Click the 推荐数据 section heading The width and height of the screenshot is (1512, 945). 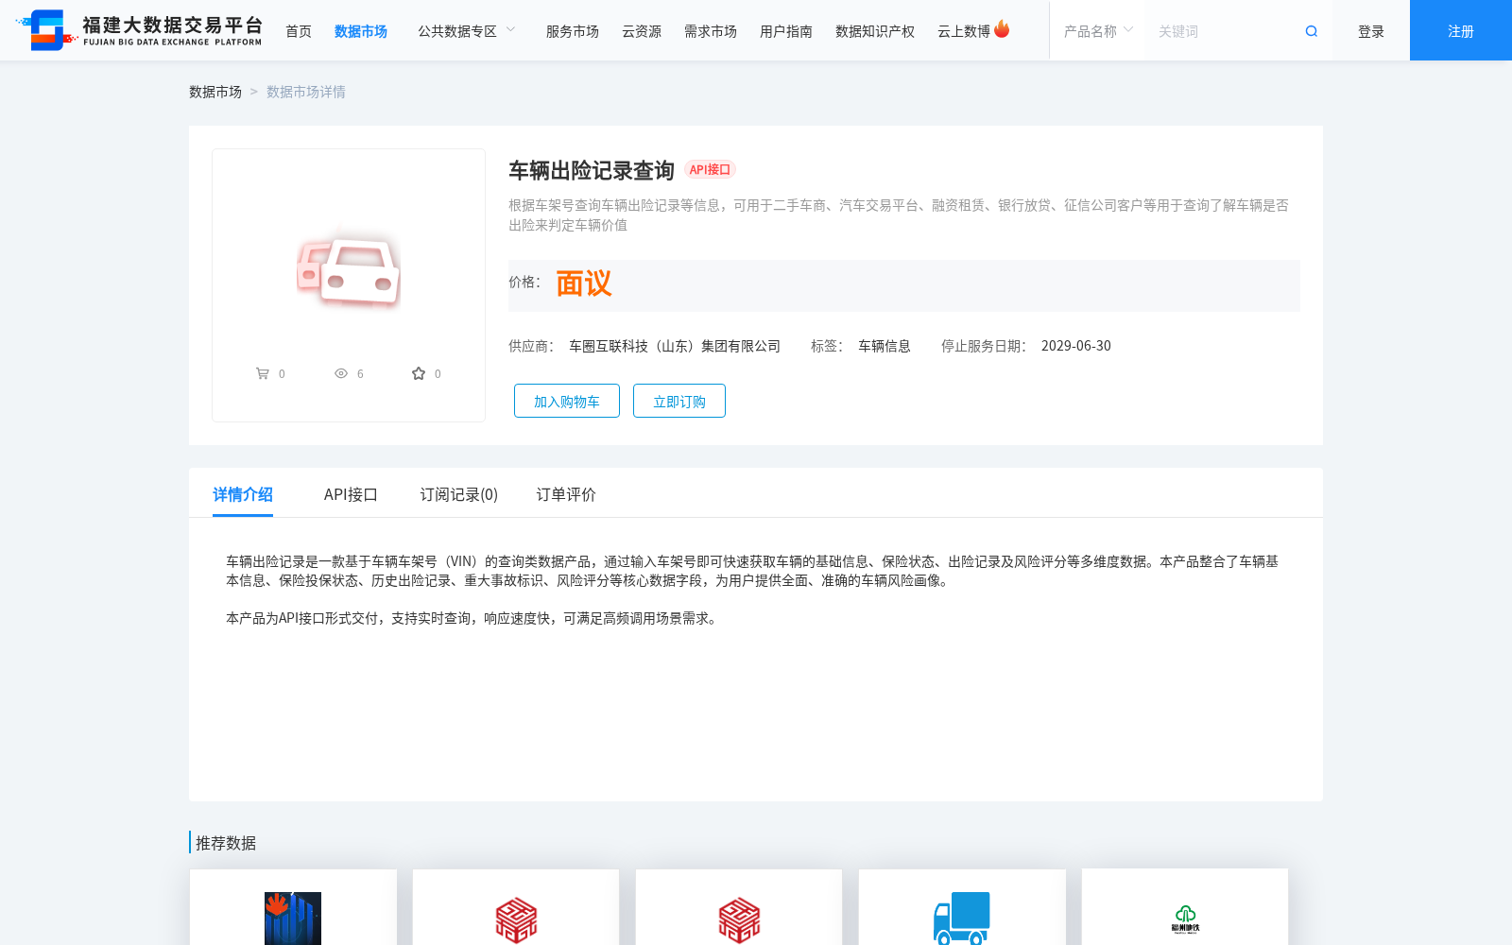pos(226,843)
